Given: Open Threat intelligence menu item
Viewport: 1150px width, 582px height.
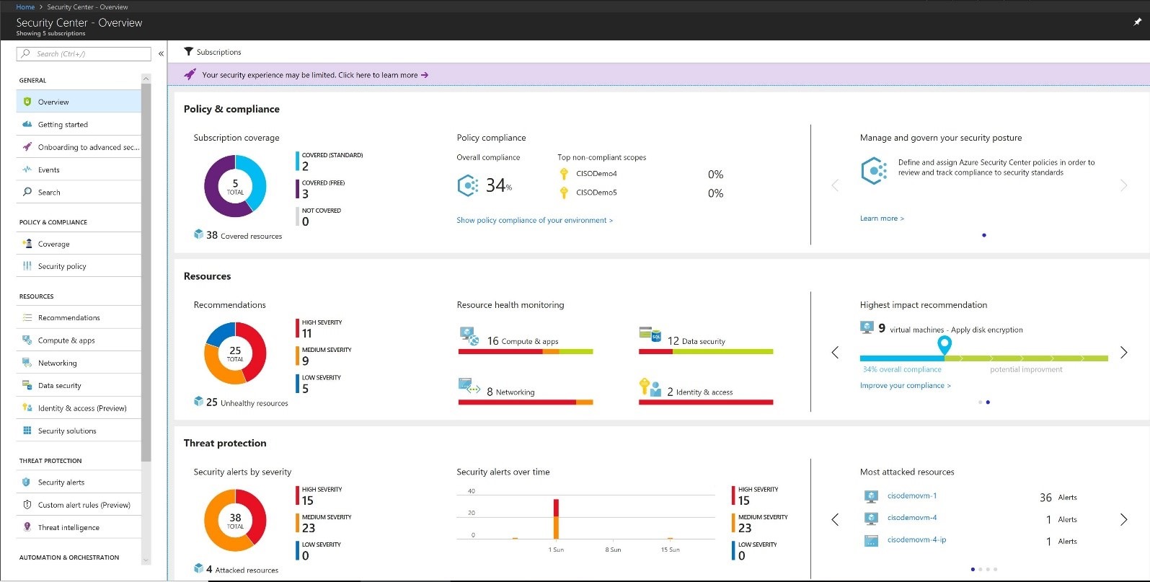Looking at the screenshot, I should pos(79,527).
